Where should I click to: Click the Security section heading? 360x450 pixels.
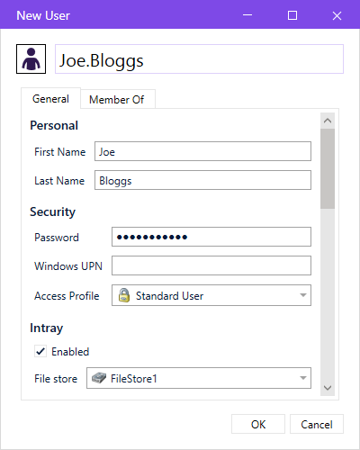click(x=52, y=212)
